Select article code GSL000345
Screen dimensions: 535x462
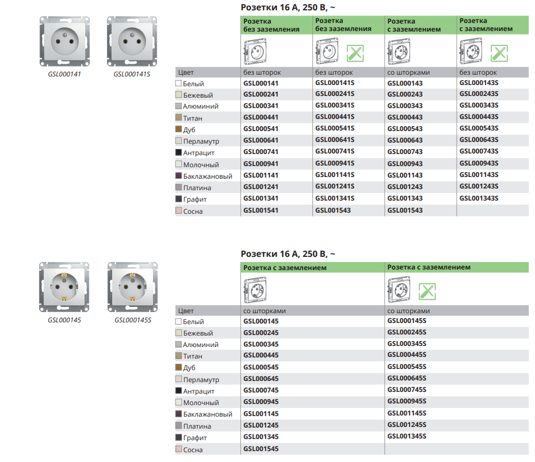click(x=261, y=344)
